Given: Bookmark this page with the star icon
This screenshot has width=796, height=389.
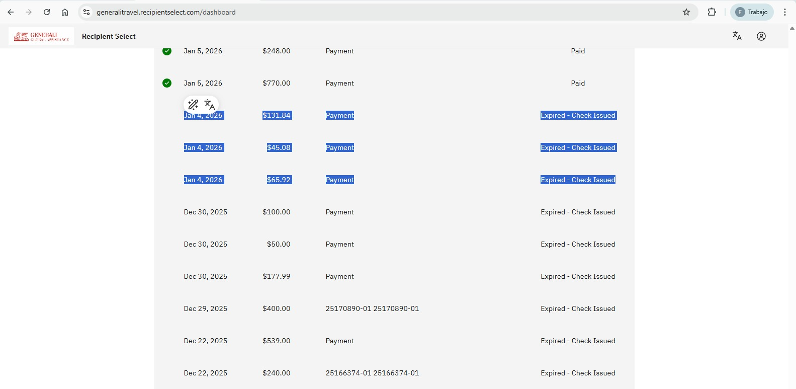Looking at the screenshot, I should pyautogui.click(x=686, y=12).
